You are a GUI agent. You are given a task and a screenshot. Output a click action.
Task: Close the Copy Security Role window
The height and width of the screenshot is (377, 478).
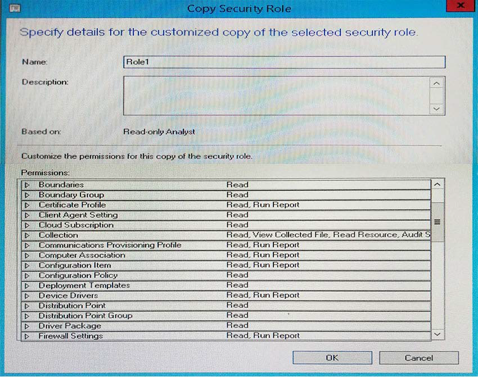(x=461, y=6)
